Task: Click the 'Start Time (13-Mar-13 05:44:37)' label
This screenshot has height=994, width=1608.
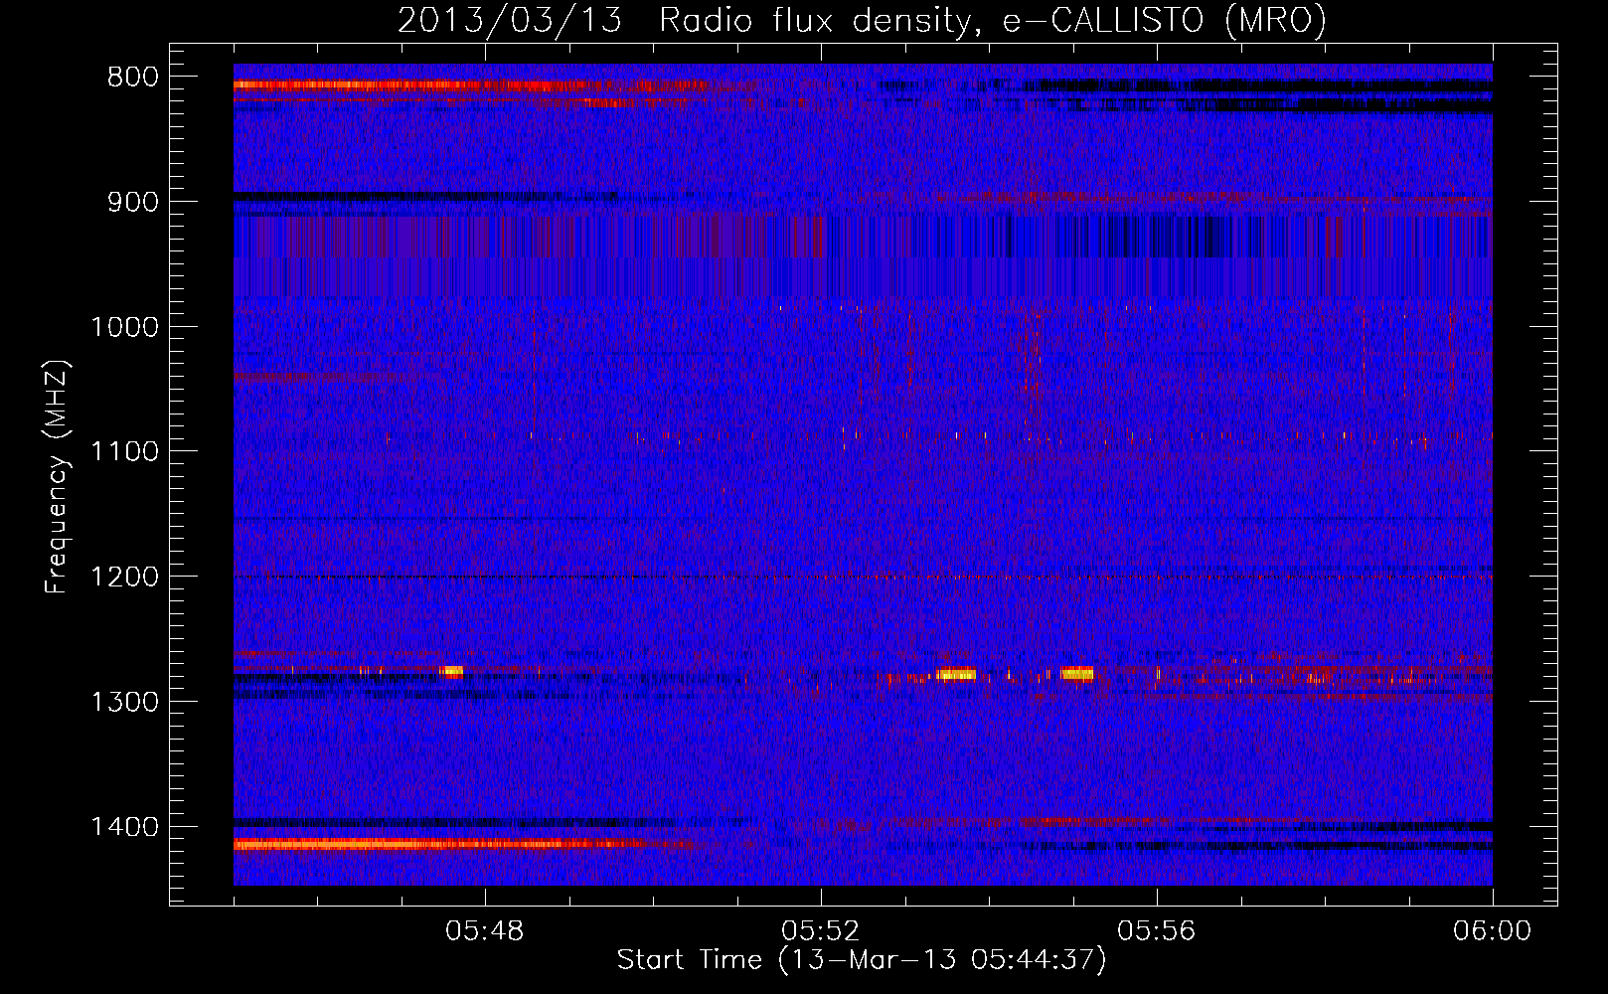Action: (x=862, y=960)
